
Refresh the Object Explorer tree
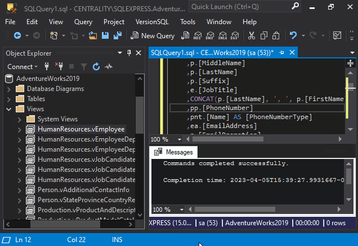pyautogui.click(x=96, y=66)
